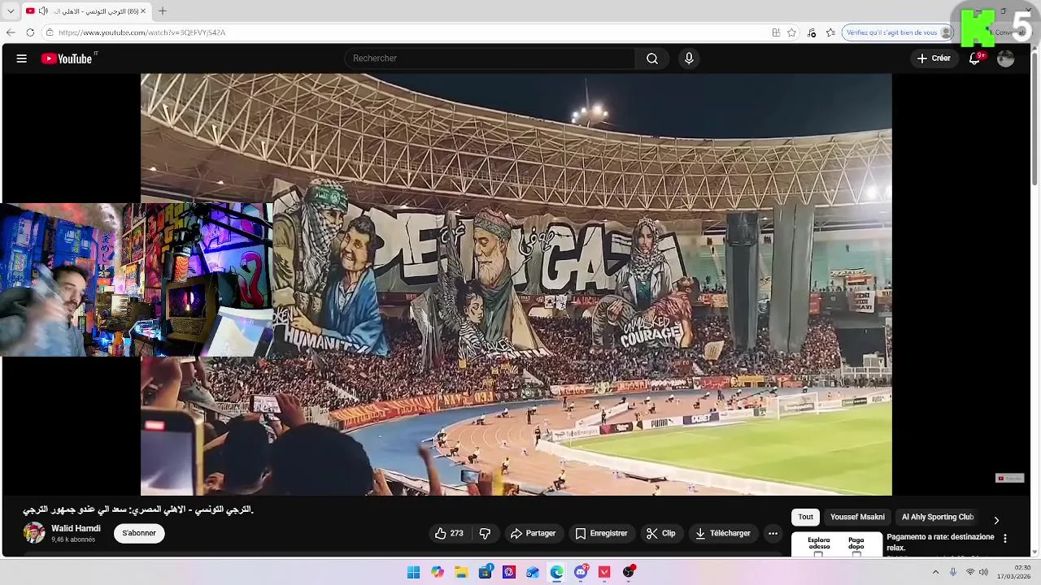Click the YouTube search magnifier button

(652, 58)
